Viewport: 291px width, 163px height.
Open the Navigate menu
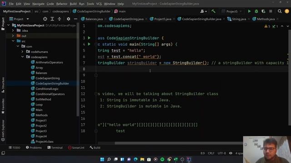(38, 4)
